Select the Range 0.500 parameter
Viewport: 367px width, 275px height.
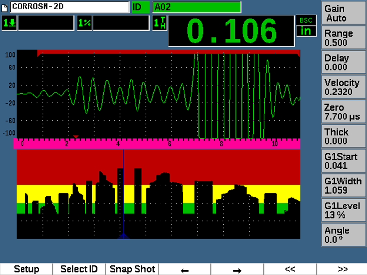point(344,38)
